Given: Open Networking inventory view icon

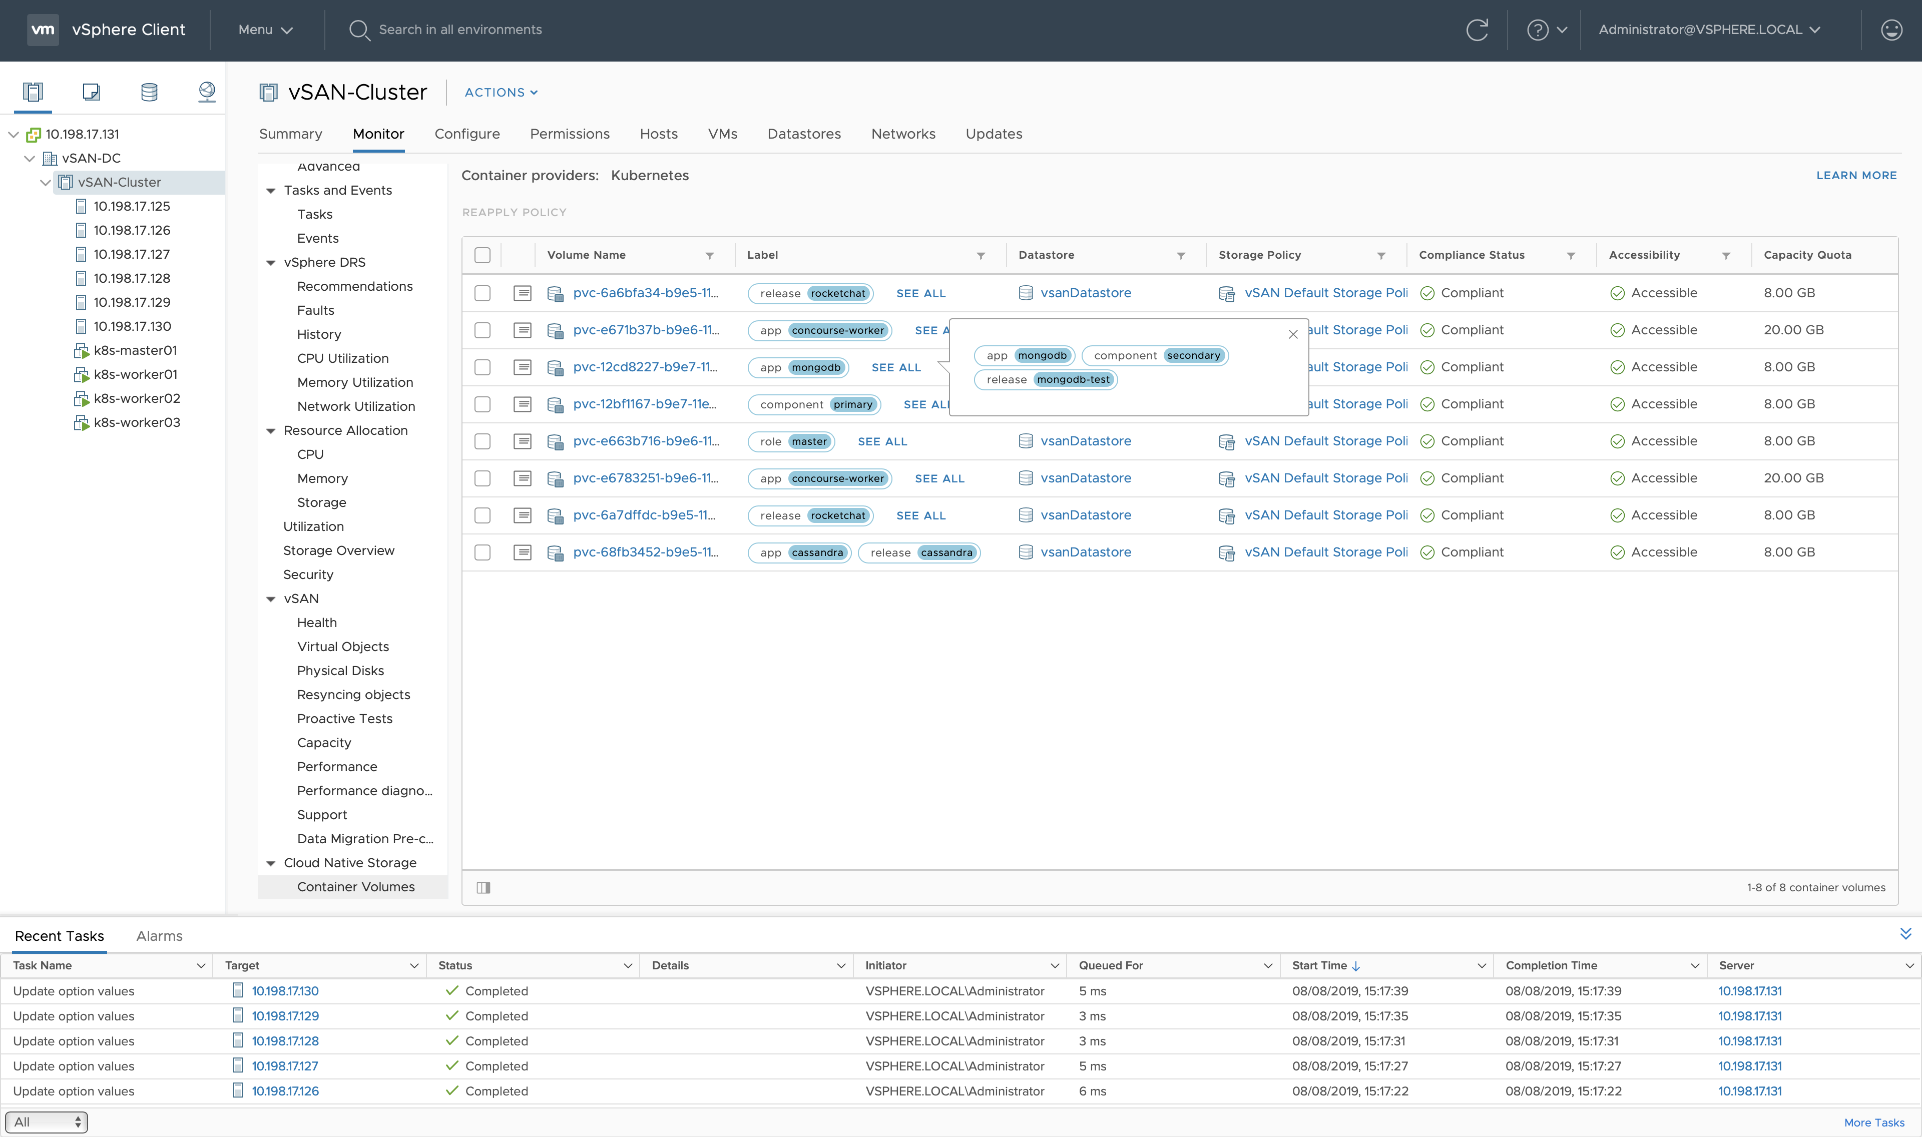Looking at the screenshot, I should click(x=207, y=92).
